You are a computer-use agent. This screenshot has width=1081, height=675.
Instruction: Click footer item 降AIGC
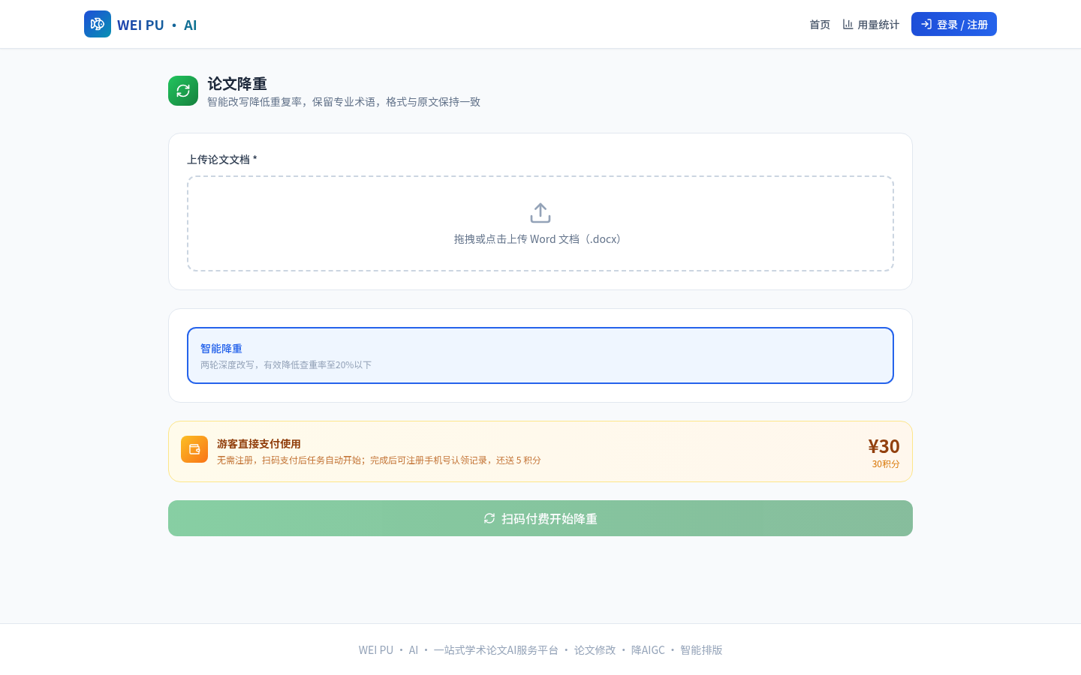pyautogui.click(x=648, y=650)
